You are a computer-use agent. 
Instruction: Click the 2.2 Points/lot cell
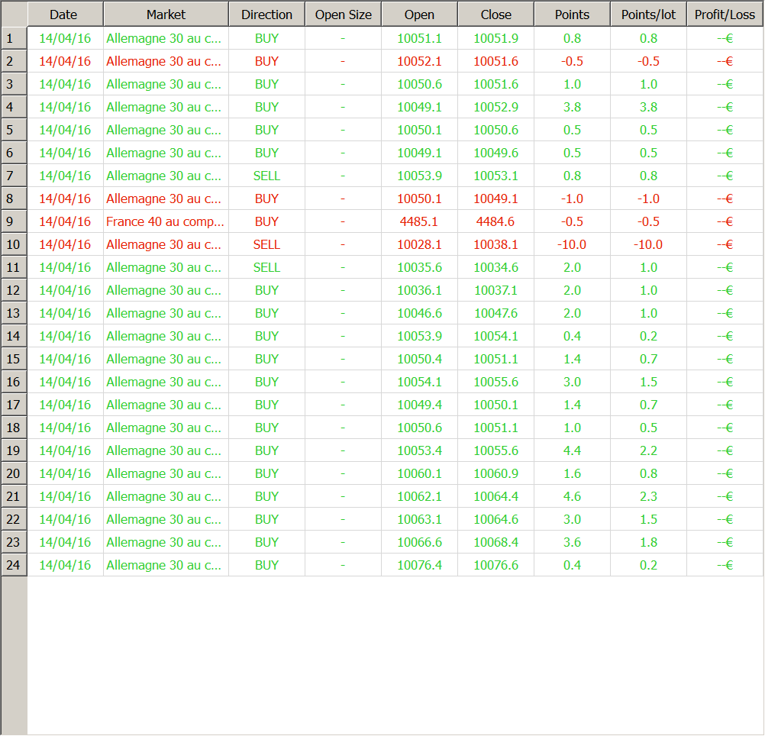pos(648,450)
